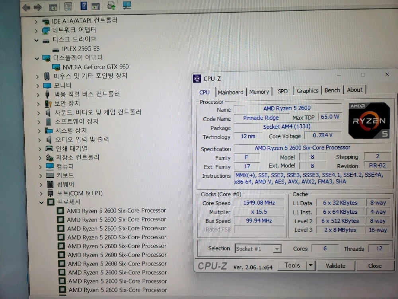Click the Revision value PiR-B2
Image resolution: width=398 pixels, height=299 pixels.
(377, 165)
